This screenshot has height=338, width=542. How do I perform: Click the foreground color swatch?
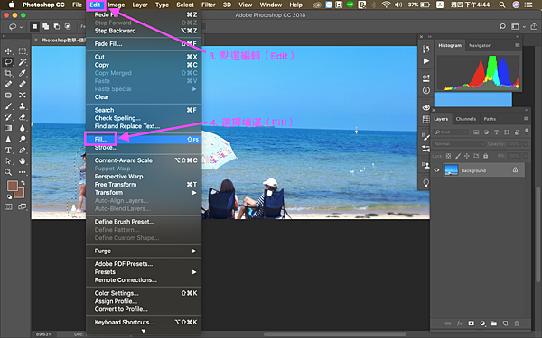click(x=13, y=187)
